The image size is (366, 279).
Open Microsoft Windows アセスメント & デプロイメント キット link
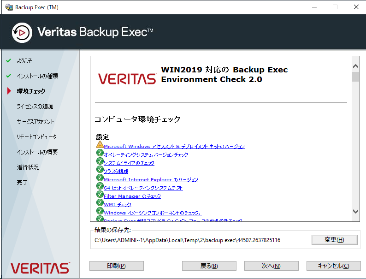pyautogui.click(x=174, y=146)
